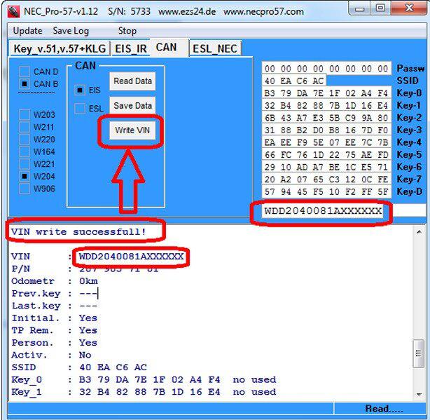Click the VIN value in the log
This screenshot has width=430, height=420.
point(132,257)
